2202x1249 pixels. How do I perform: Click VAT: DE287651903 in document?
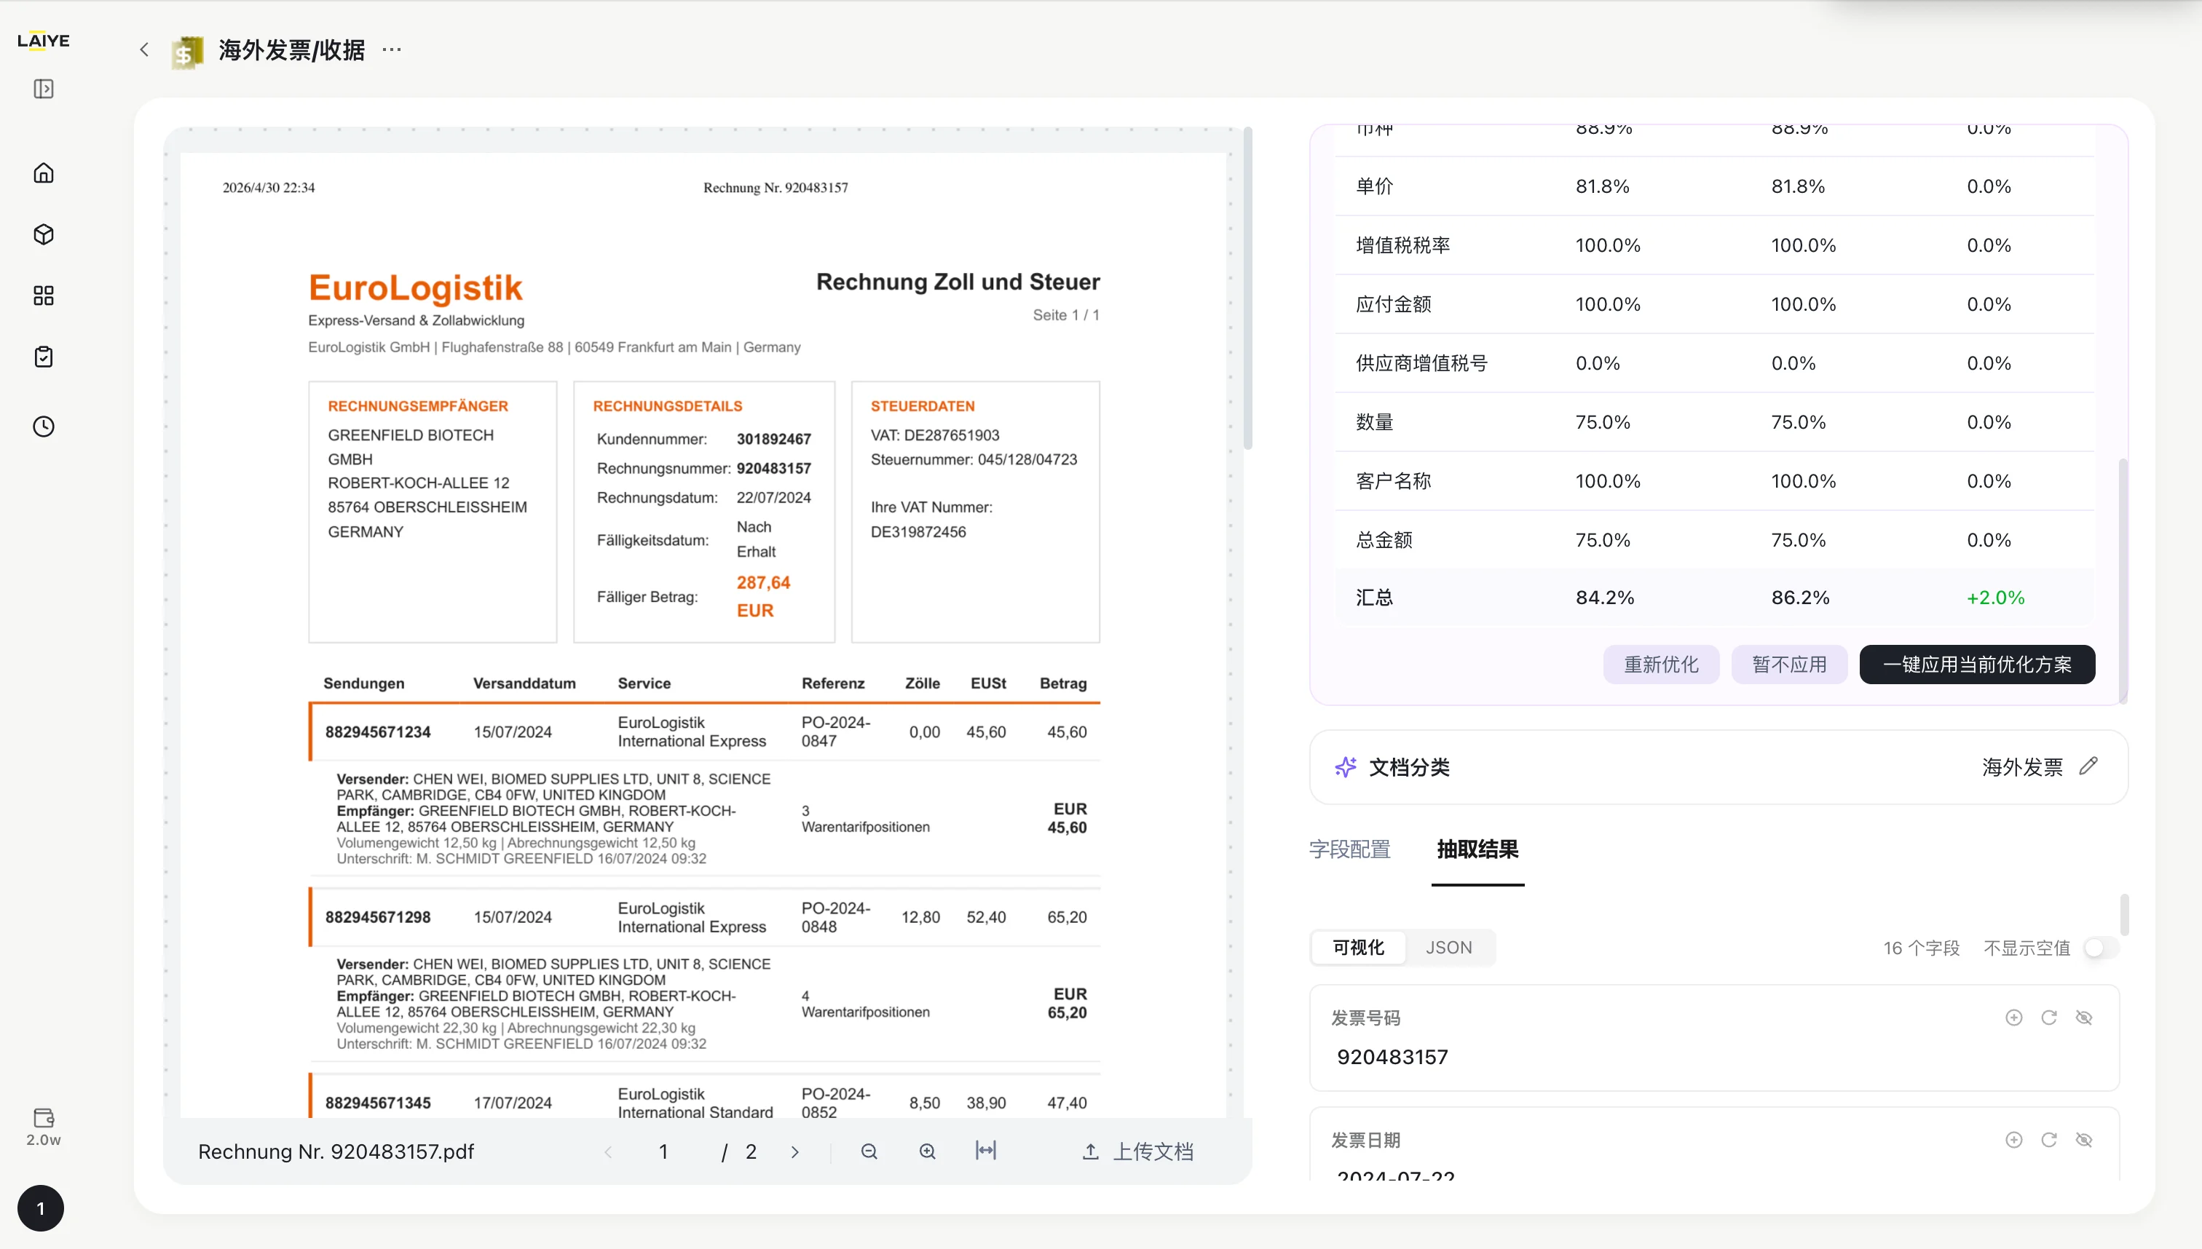tap(934, 435)
